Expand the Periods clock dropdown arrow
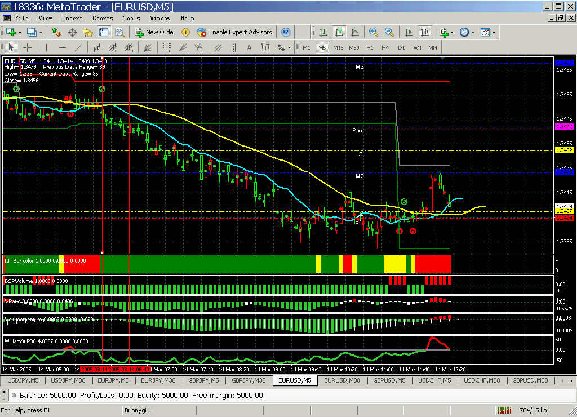 click(x=473, y=32)
